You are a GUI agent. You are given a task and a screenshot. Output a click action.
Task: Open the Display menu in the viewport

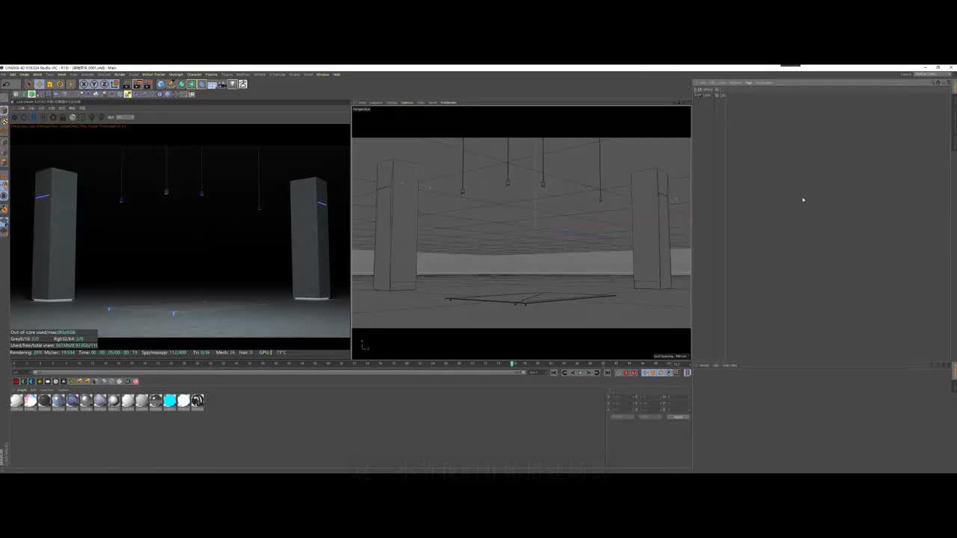[392, 102]
